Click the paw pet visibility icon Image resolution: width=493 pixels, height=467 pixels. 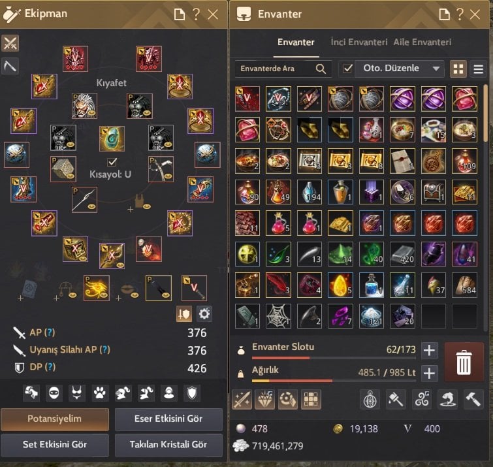pos(100,393)
